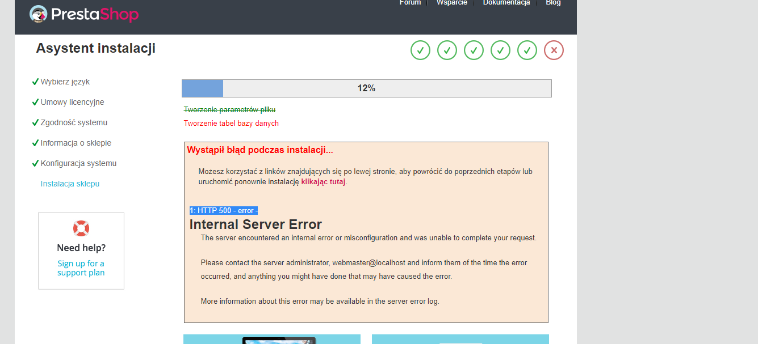Image resolution: width=758 pixels, height=344 pixels.
Task: Go back to Umowy licencyjne step
Action: pos(72,102)
